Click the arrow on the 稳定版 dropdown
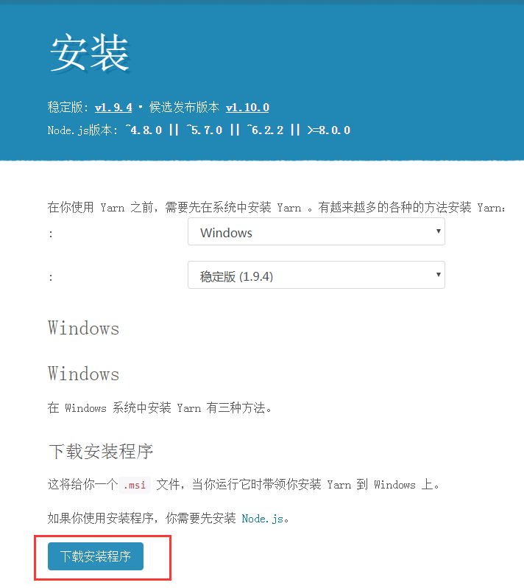The image size is (524, 588). 438,275
